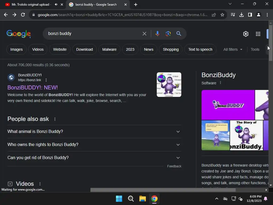Open the All filters dropdown
The height and width of the screenshot is (205, 273).
232,49
